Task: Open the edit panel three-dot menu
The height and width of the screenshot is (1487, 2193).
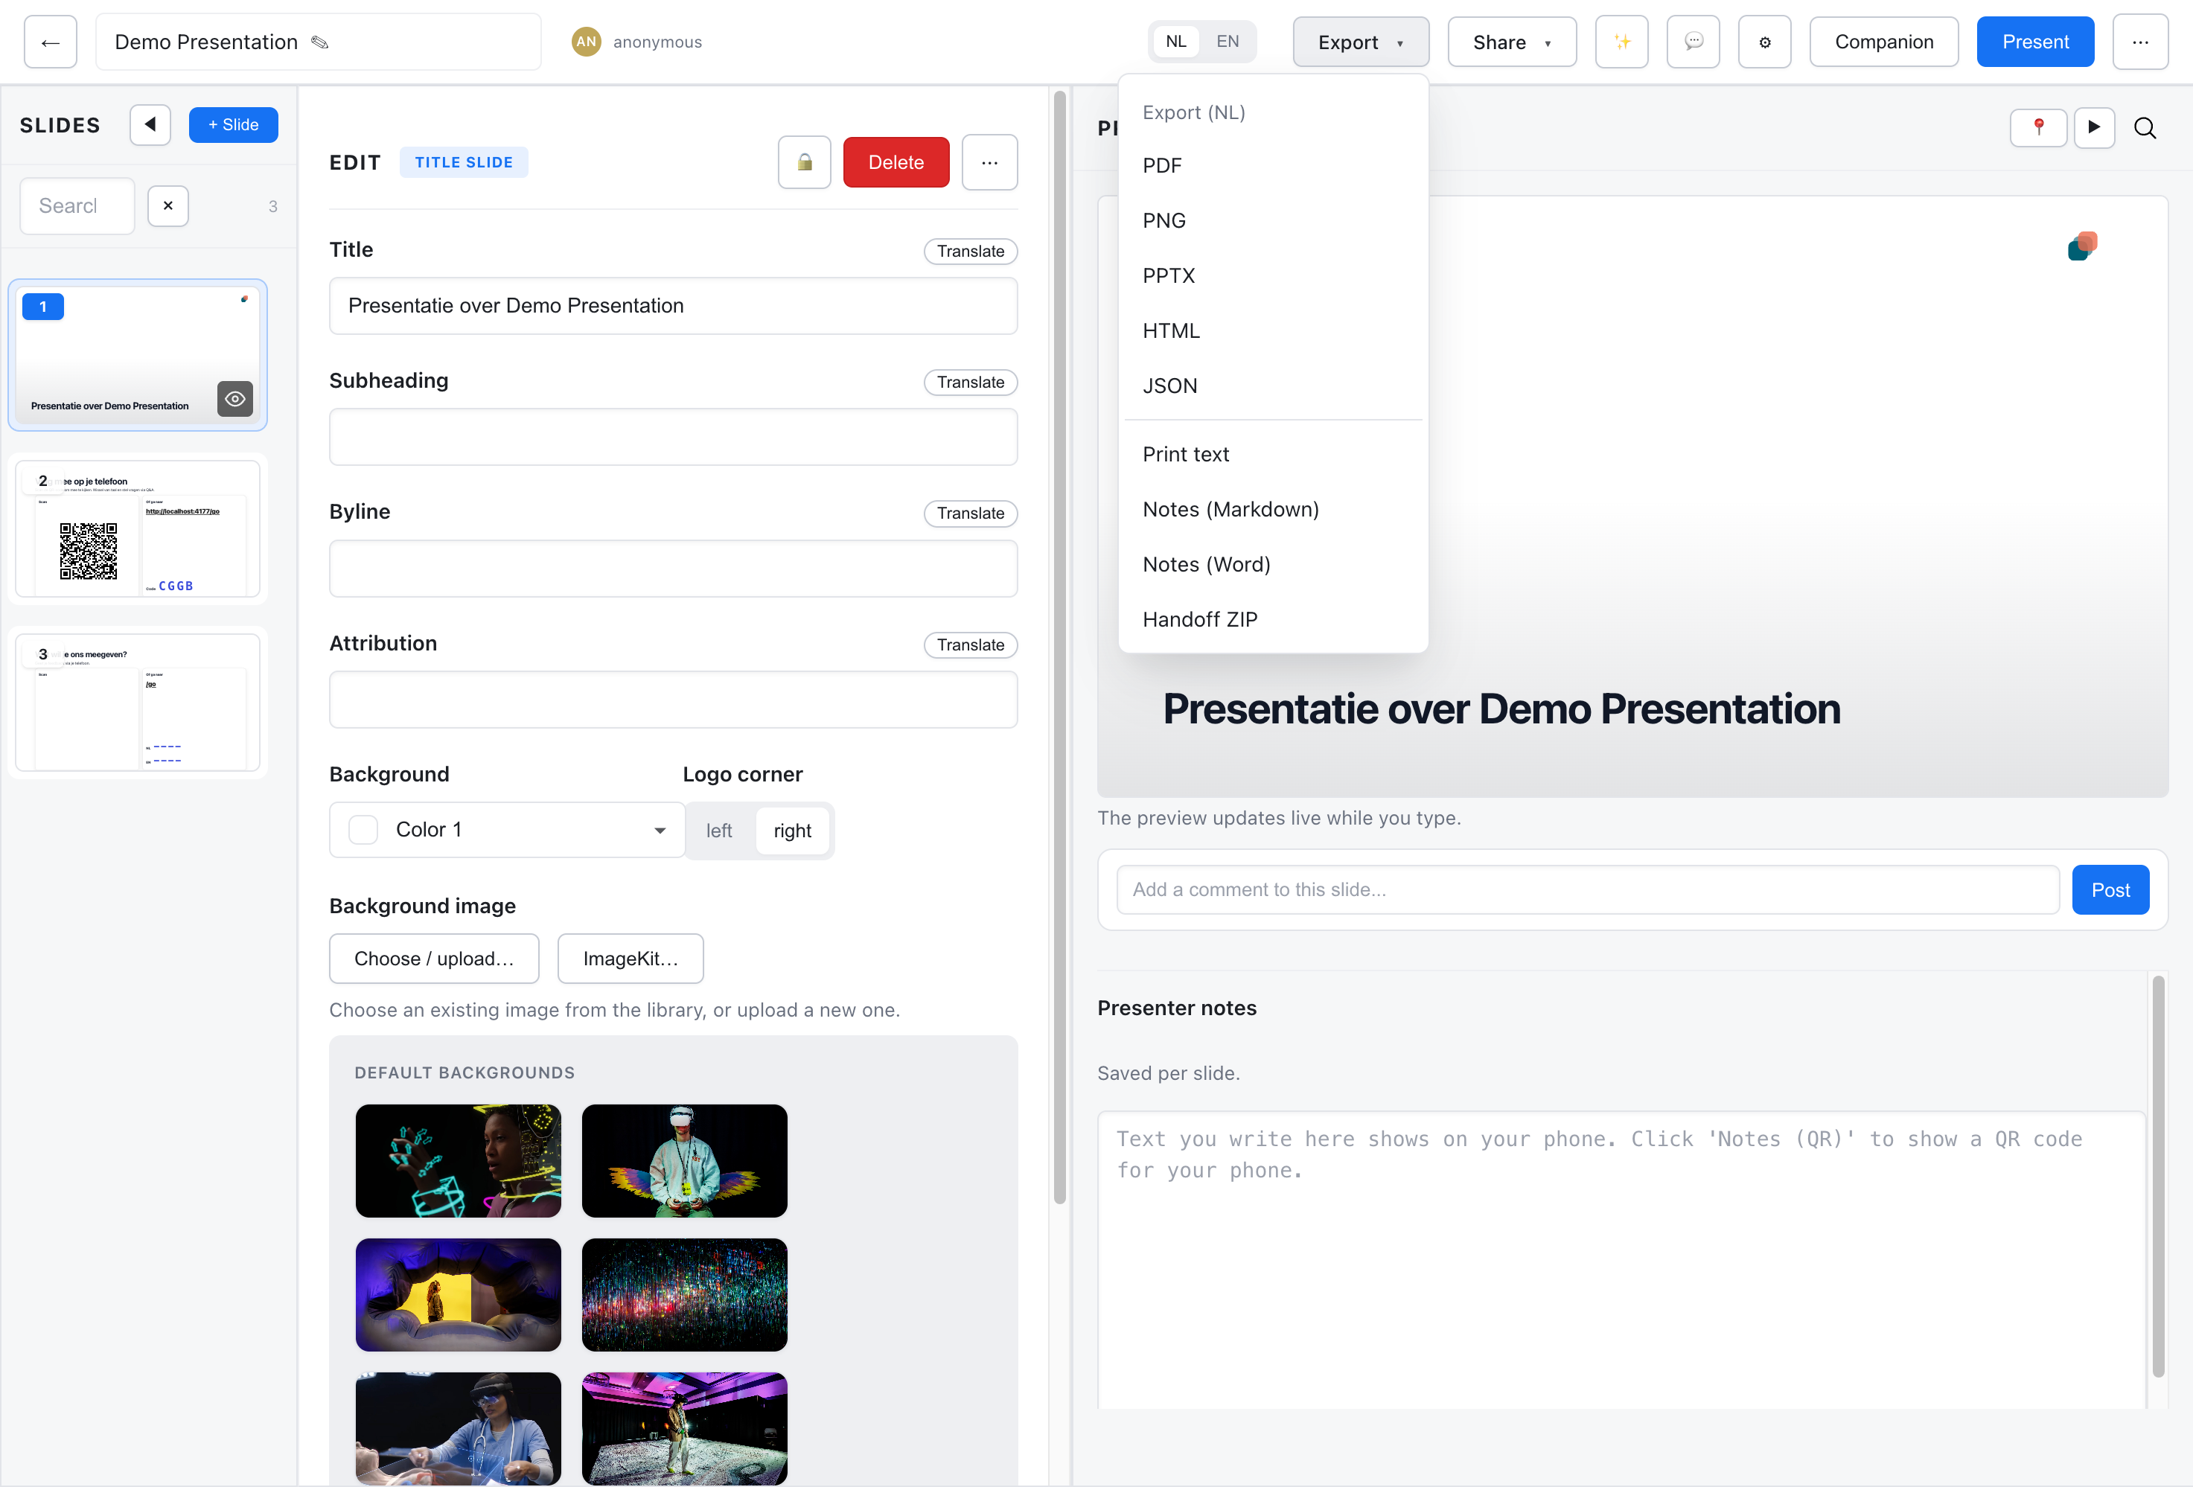Action: (x=989, y=162)
